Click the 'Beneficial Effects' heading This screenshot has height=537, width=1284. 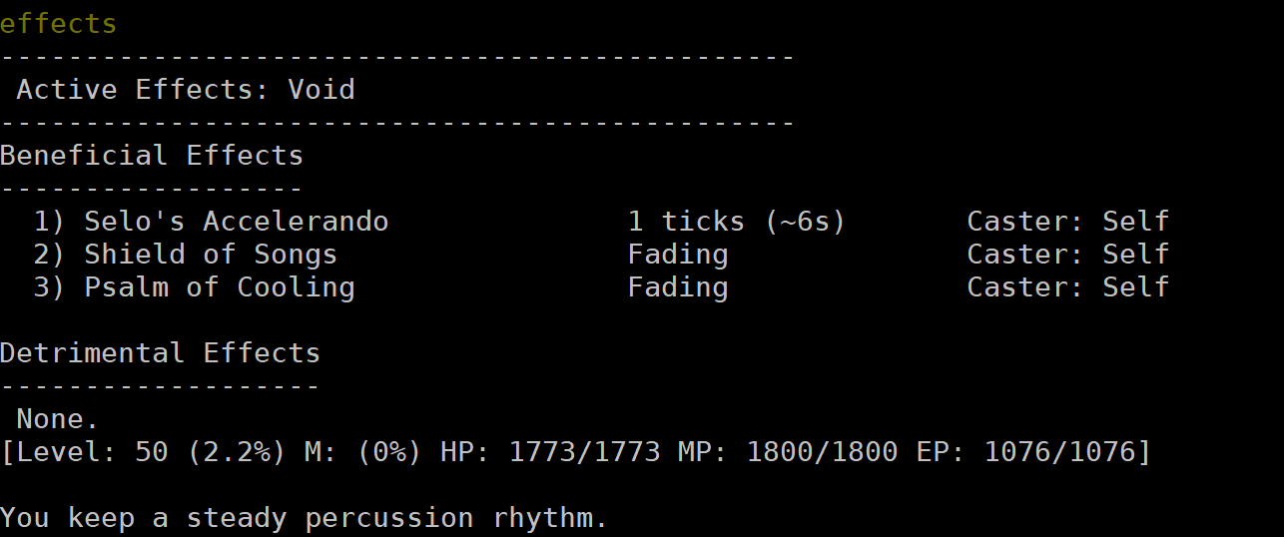152,156
